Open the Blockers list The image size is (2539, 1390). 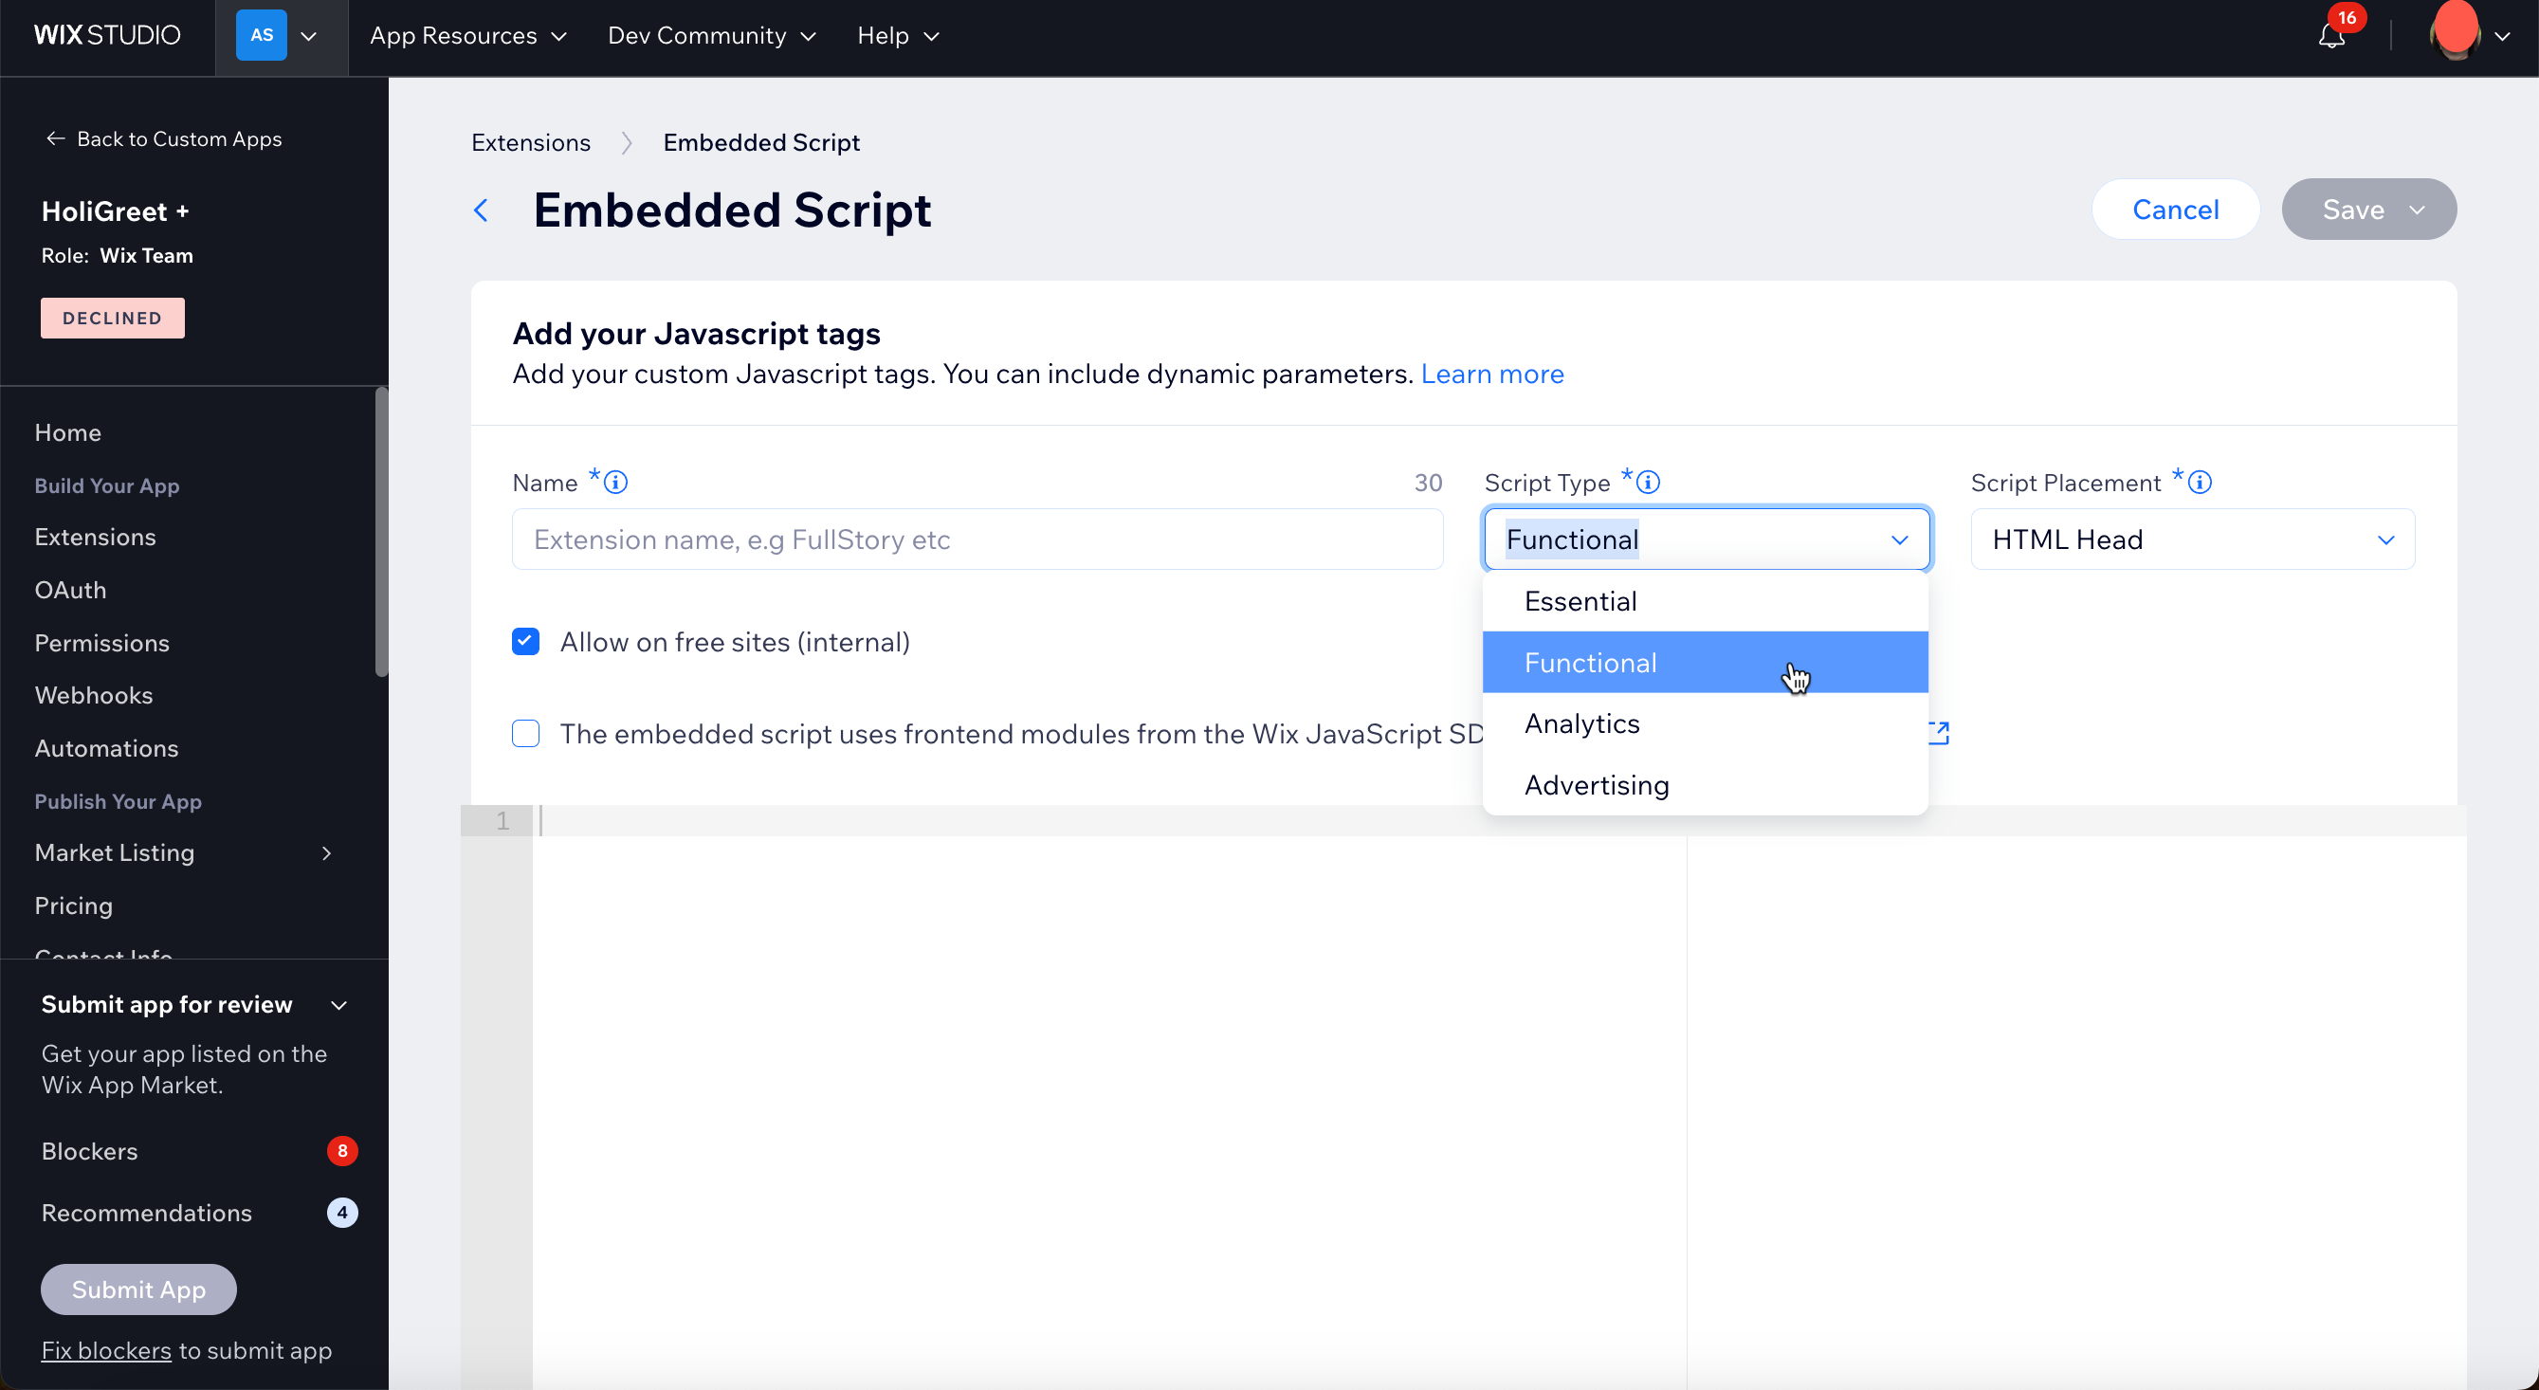(90, 1151)
